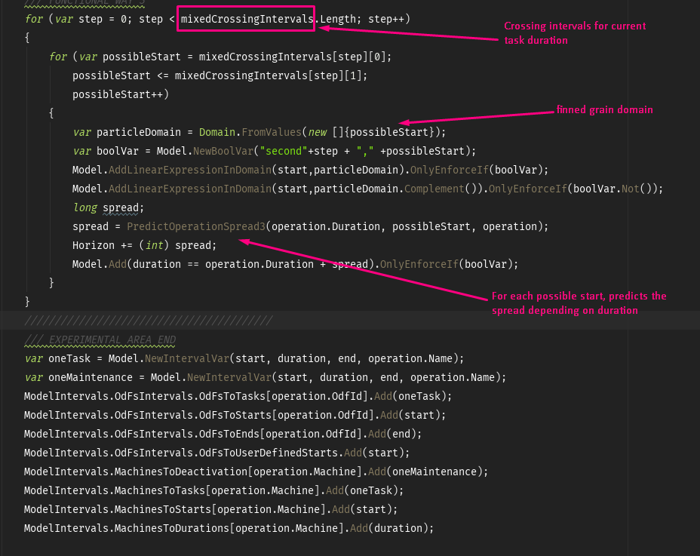Click 'OdFsToUserDefinedStarts' in the ModelIntervals line
The image size is (700, 556).
click(x=269, y=453)
